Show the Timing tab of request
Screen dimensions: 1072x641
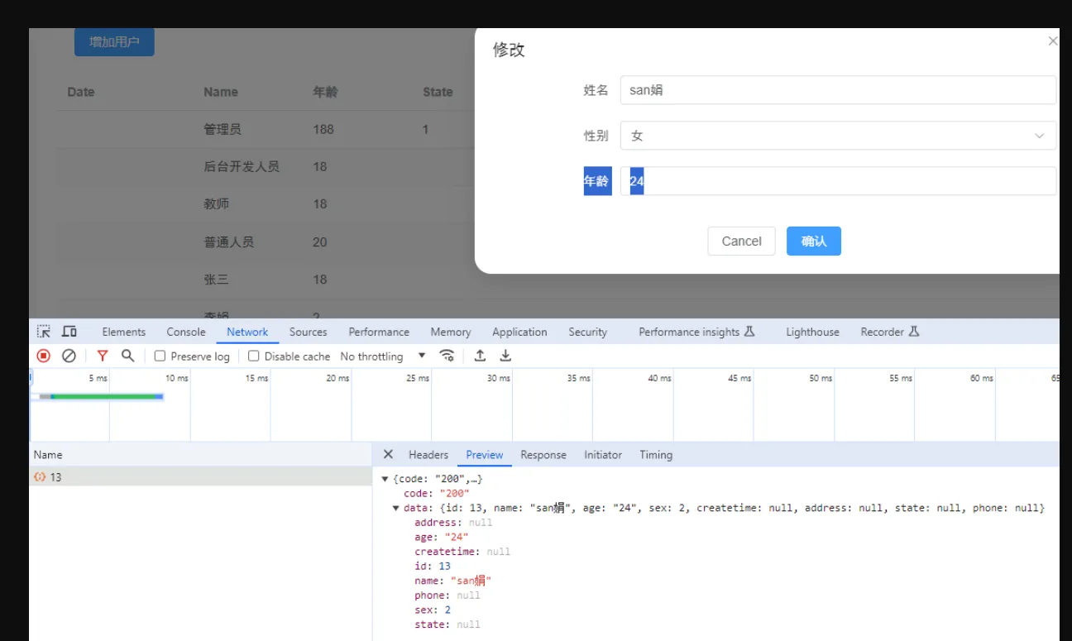(x=656, y=455)
